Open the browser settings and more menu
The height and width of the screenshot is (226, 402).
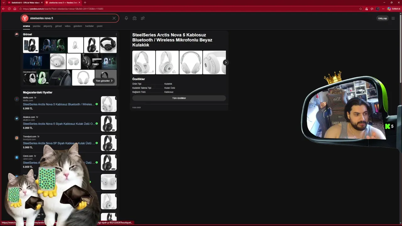tap(383, 9)
